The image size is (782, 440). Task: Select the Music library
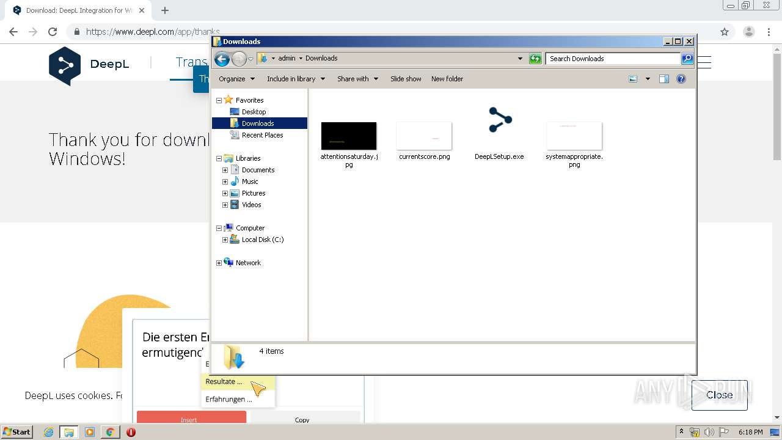click(250, 182)
